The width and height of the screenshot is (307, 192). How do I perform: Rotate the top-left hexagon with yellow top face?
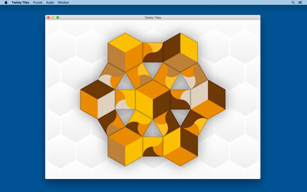(x=125, y=52)
